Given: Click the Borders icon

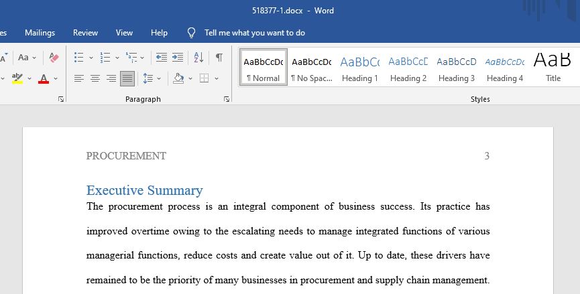Looking at the screenshot, I should click(x=205, y=78).
